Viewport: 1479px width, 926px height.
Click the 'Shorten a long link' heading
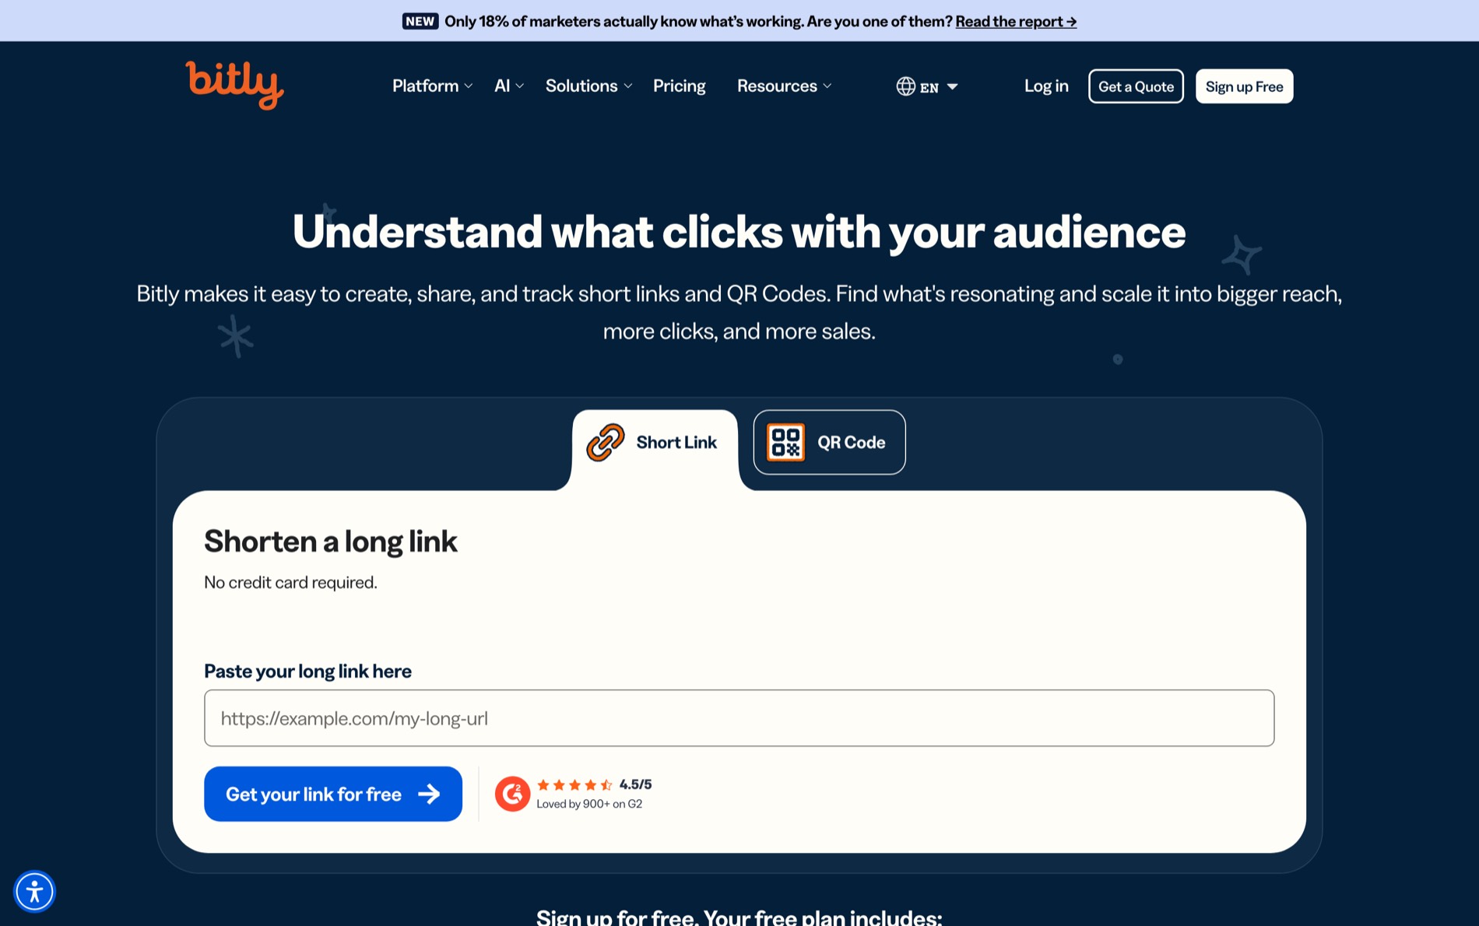coord(331,541)
